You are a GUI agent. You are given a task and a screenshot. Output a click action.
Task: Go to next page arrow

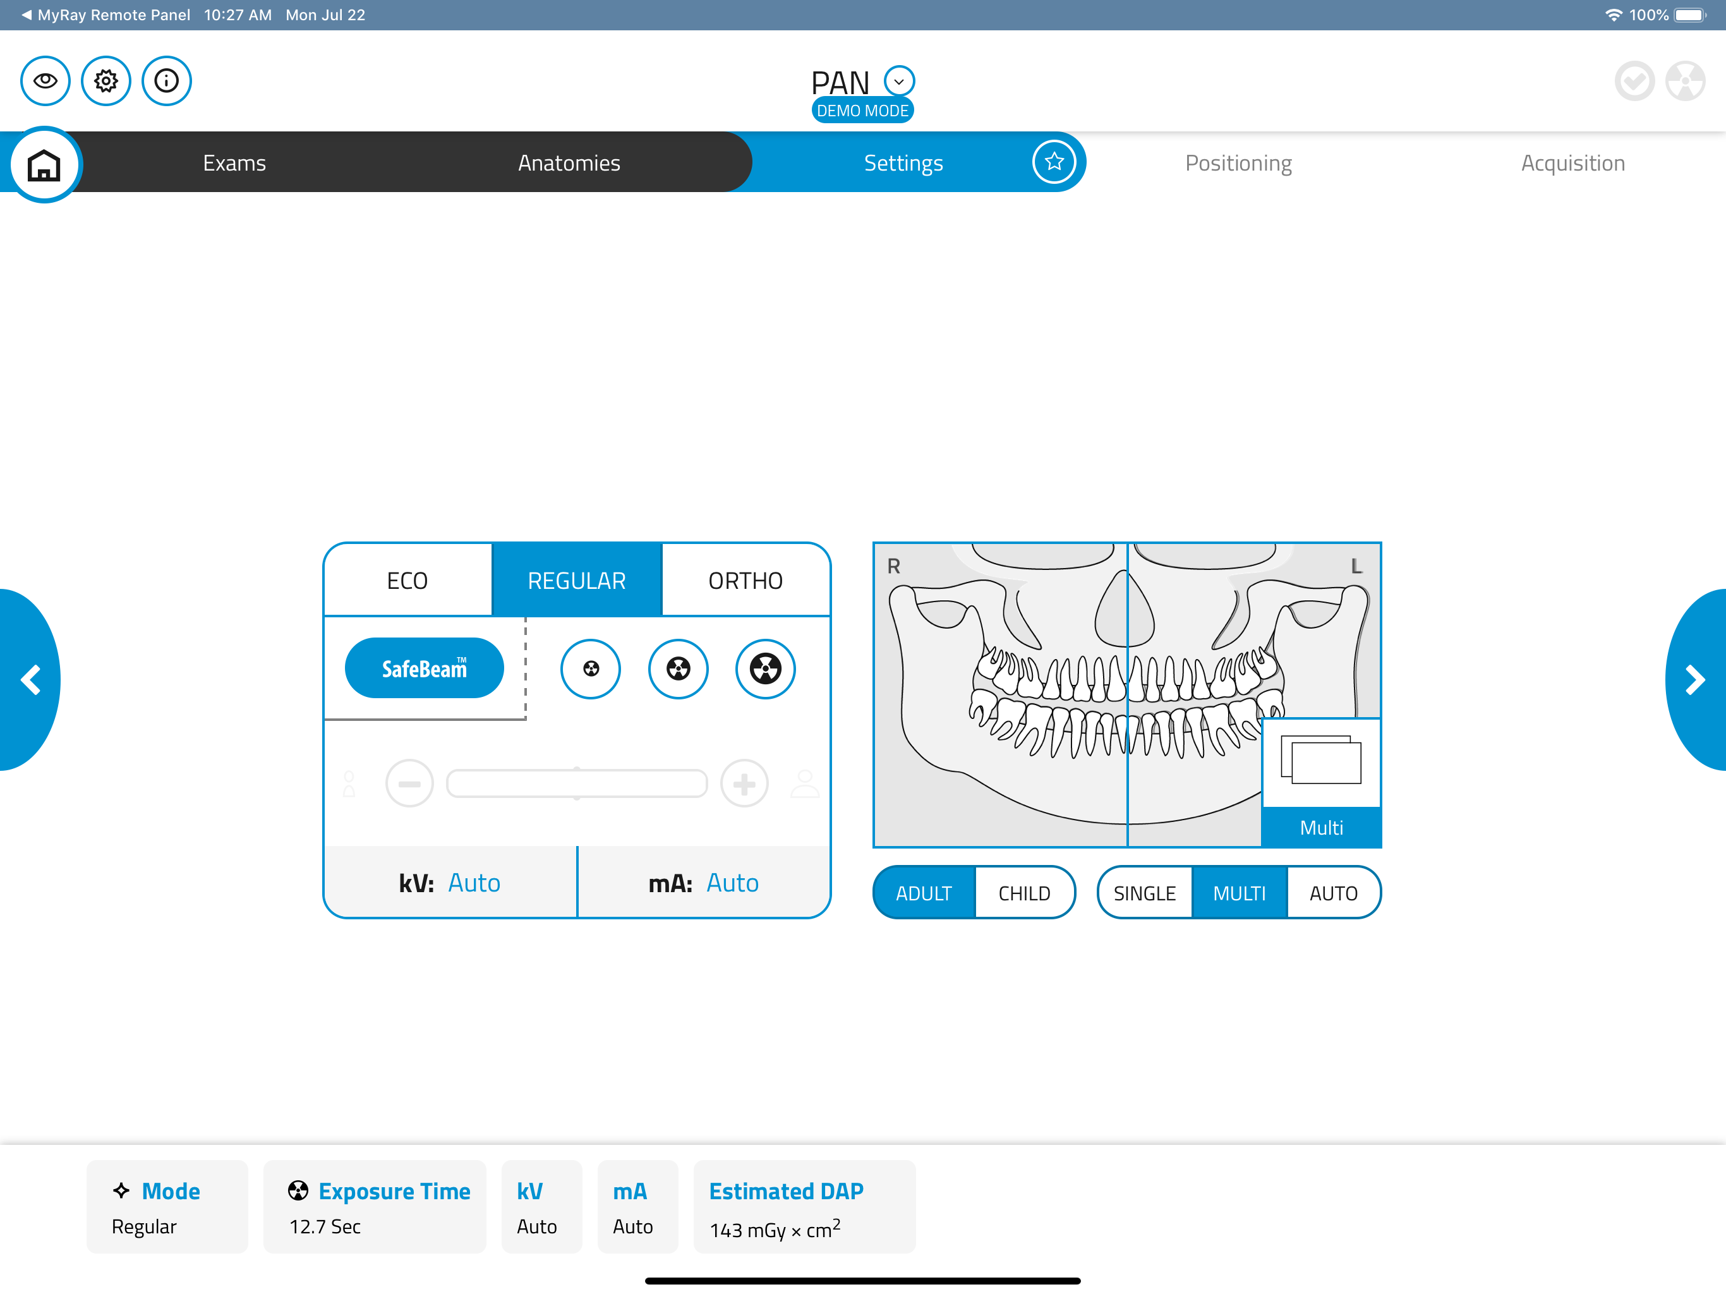[x=1695, y=680]
